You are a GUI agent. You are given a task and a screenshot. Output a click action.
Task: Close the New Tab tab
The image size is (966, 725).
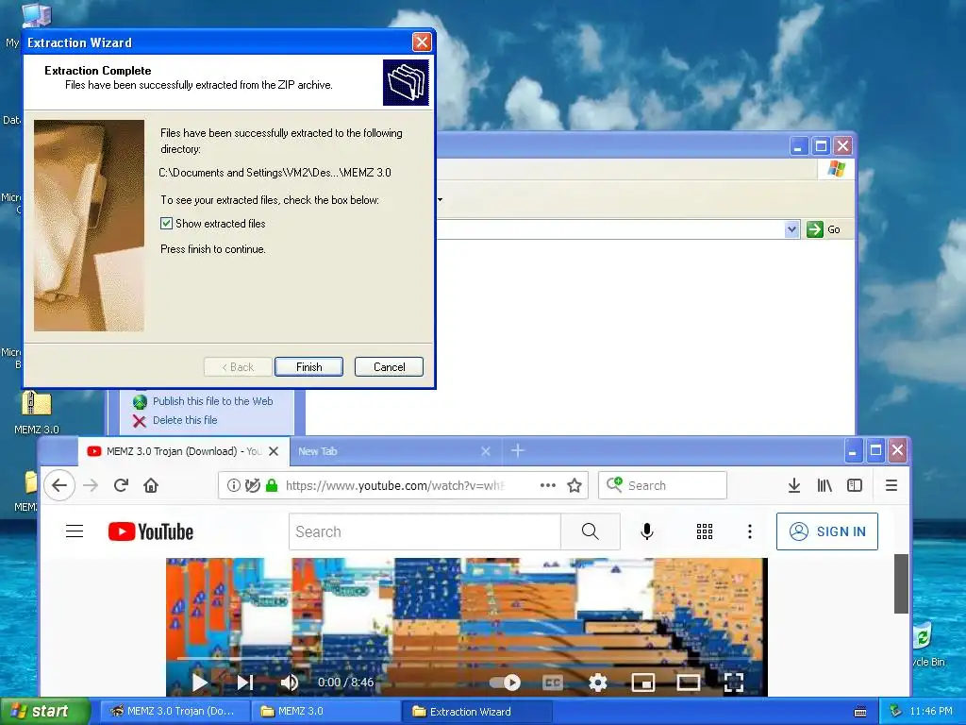pos(486,451)
